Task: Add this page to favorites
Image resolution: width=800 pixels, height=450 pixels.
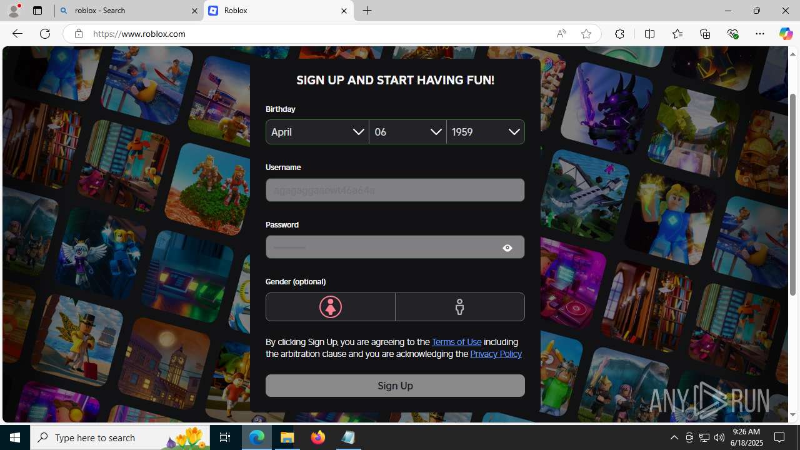Action: point(586,34)
